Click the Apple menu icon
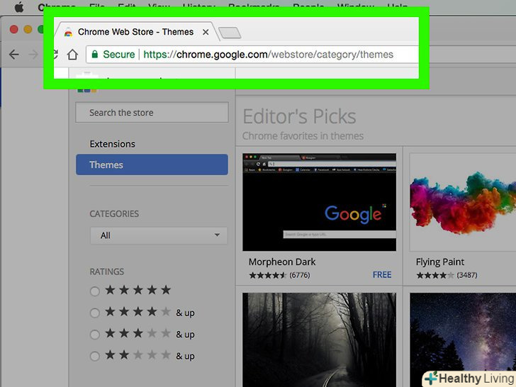Image resolution: width=516 pixels, height=387 pixels. pos(19,6)
